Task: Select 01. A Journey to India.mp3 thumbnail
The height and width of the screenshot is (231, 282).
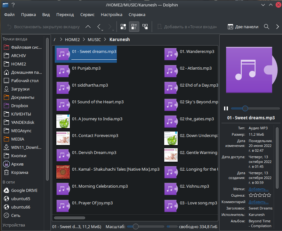Action: pos(63,121)
